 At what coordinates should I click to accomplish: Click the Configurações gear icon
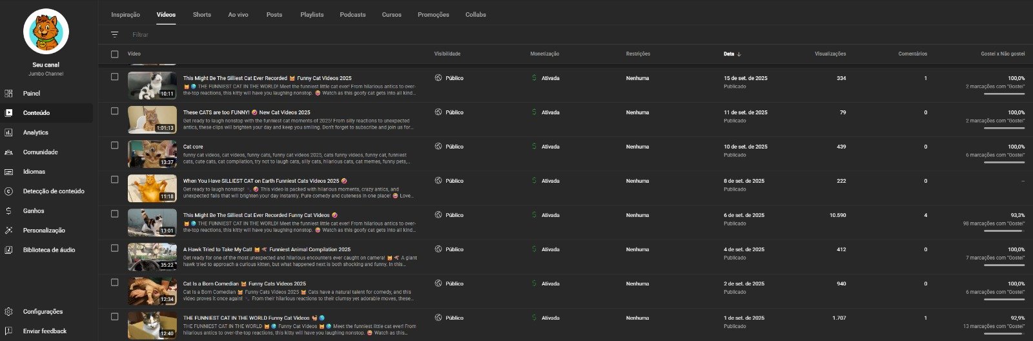pyautogui.click(x=8, y=312)
